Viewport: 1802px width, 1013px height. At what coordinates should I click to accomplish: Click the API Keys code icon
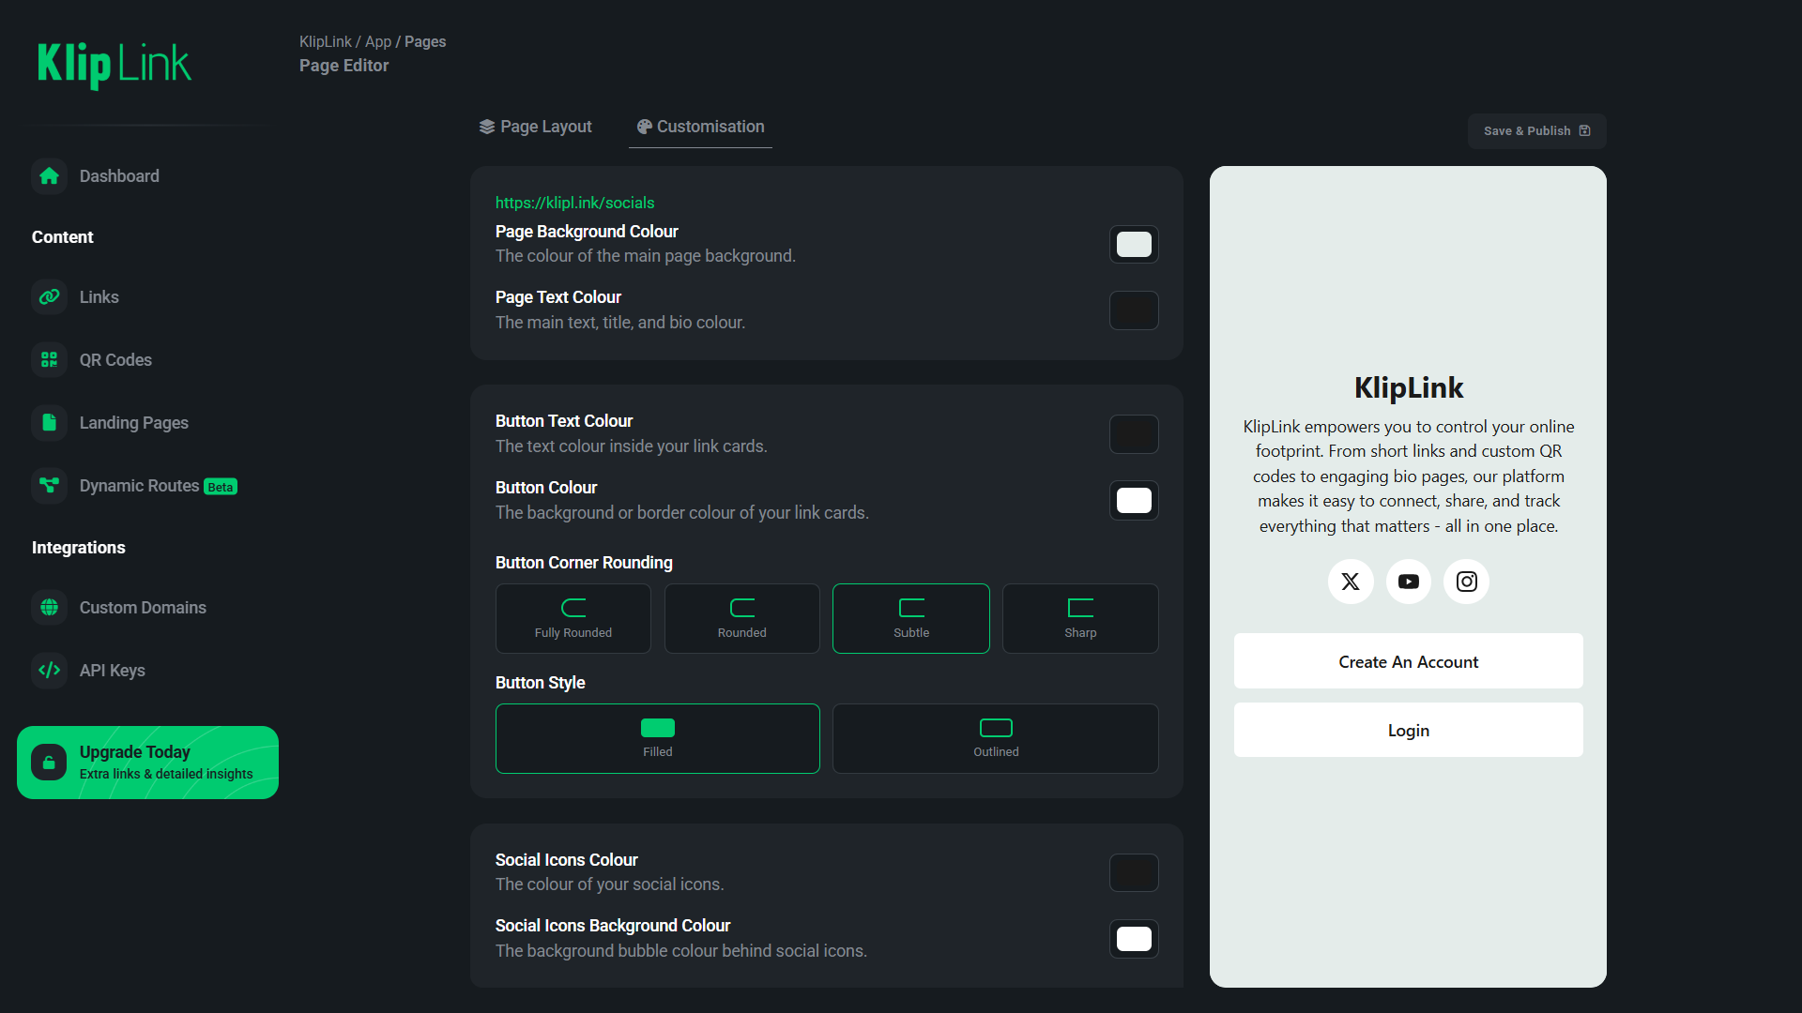coord(49,671)
